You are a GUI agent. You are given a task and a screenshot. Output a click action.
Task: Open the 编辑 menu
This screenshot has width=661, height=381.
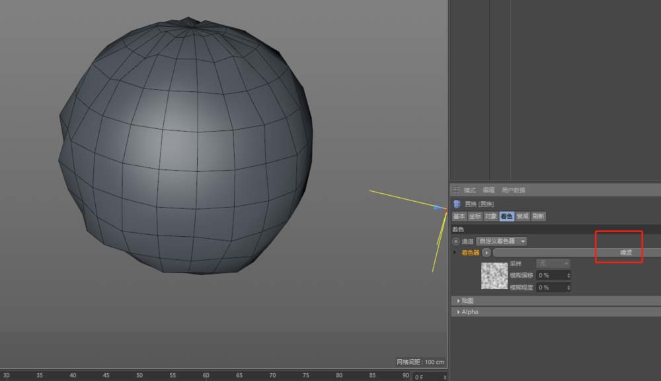(488, 190)
